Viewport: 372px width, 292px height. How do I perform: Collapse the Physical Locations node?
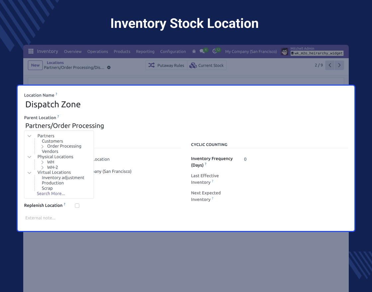pyautogui.click(x=30, y=157)
